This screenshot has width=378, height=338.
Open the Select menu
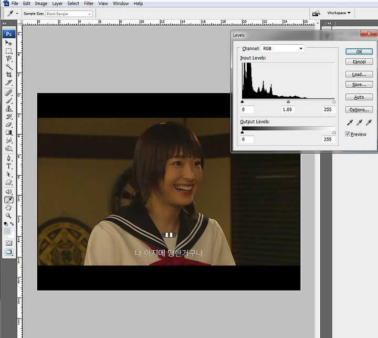(73, 4)
